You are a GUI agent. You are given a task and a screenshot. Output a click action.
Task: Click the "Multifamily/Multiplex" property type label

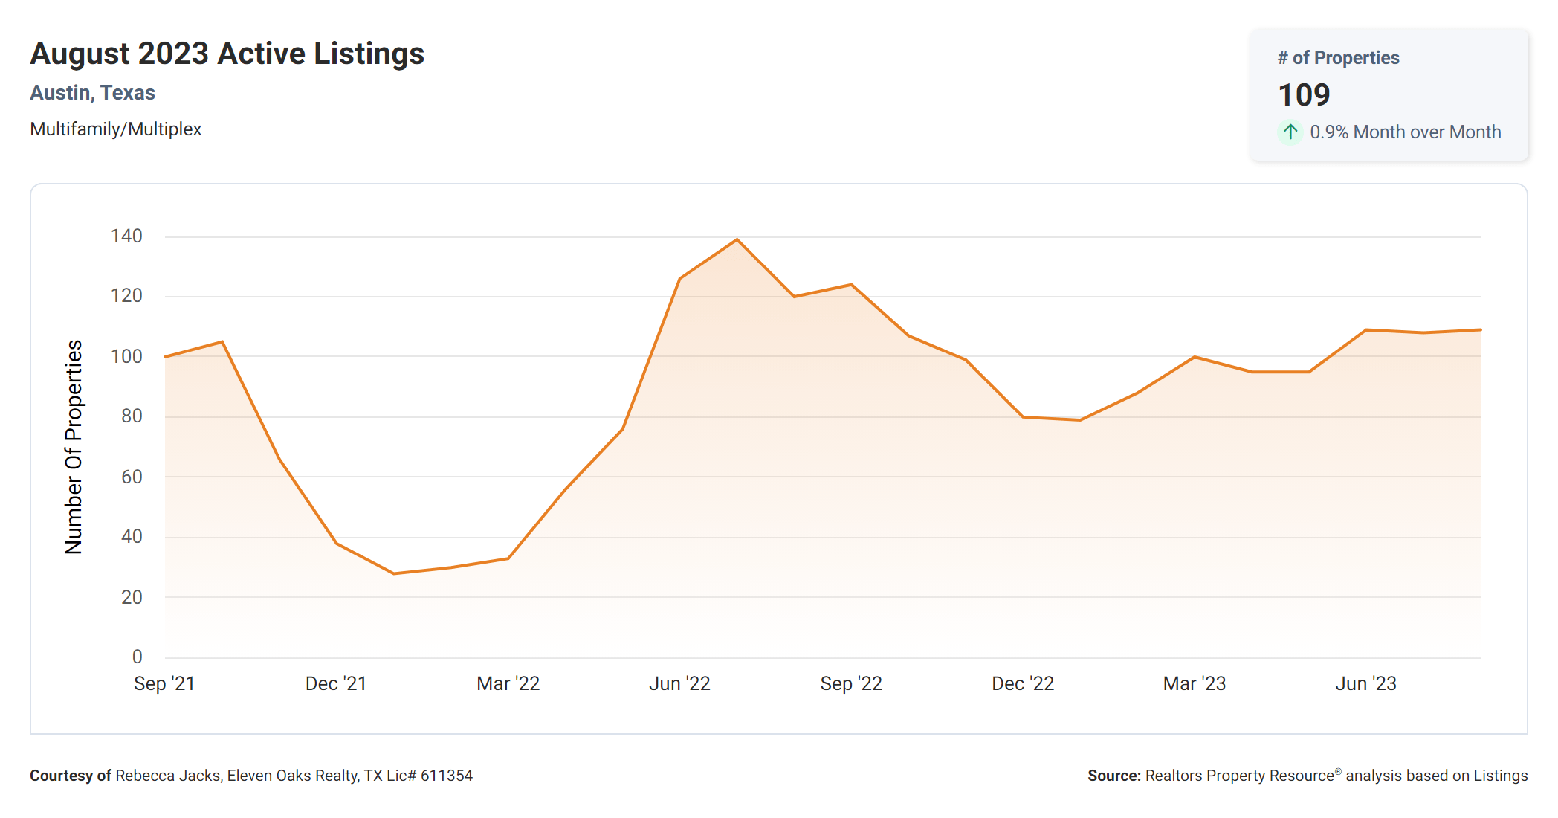point(115,129)
